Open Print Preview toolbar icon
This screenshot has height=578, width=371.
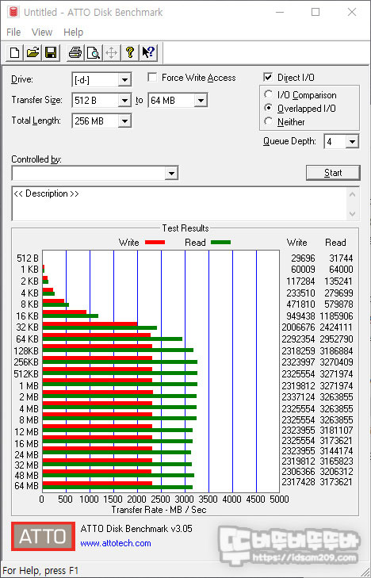pos(94,52)
